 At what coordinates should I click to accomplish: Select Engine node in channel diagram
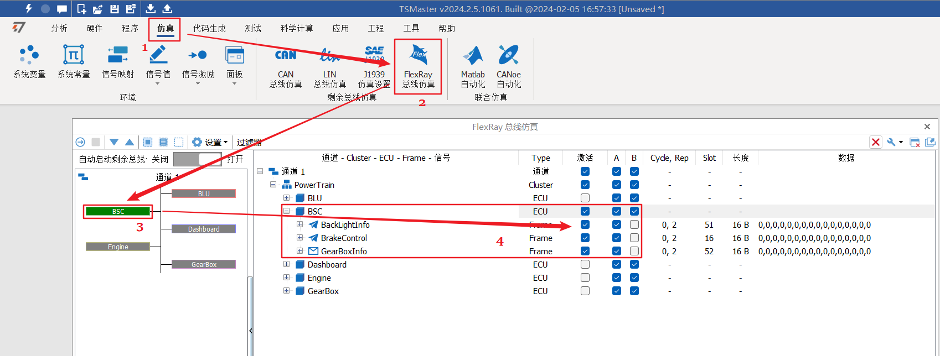pos(118,247)
